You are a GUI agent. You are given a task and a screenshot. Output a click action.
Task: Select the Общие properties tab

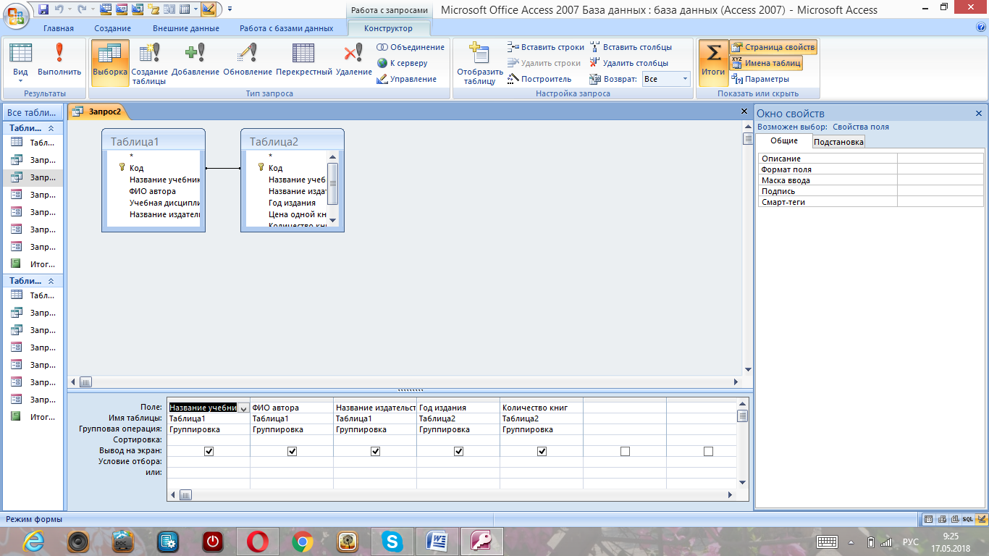(x=784, y=141)
